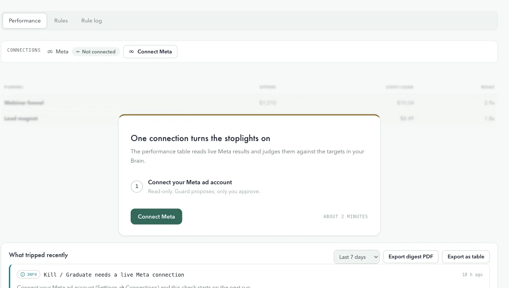Screen dimensions: 509x288
Task: Open the Last 7 days dropdown
Action: tap(357, 257)
